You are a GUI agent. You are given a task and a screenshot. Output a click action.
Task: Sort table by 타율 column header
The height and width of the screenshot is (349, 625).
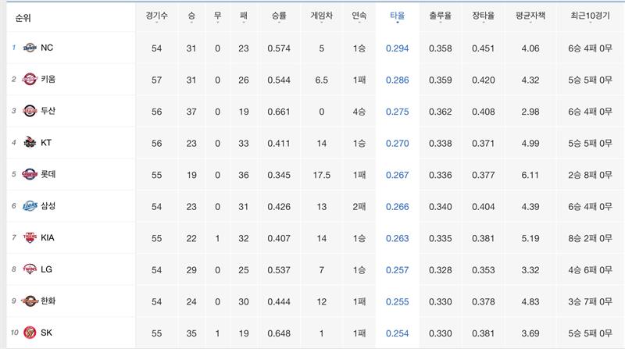(397, 16)
